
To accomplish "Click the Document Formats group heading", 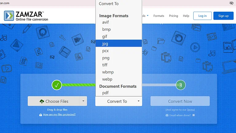I will pyautogui.click(x=118, y=86).
